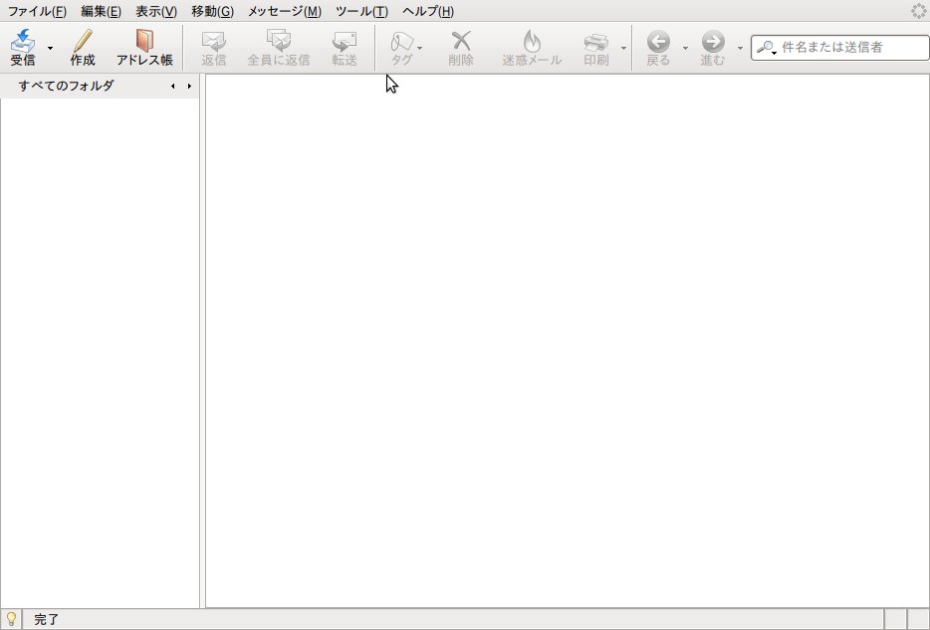Viewport: 930px width, 630px height.
Task: Open the 進む history dropdown arrow
Action: point(740,48)
